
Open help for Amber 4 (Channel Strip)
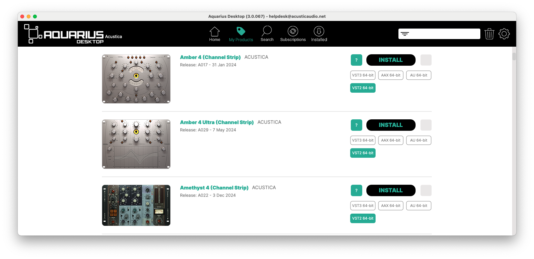click(357, 60)
